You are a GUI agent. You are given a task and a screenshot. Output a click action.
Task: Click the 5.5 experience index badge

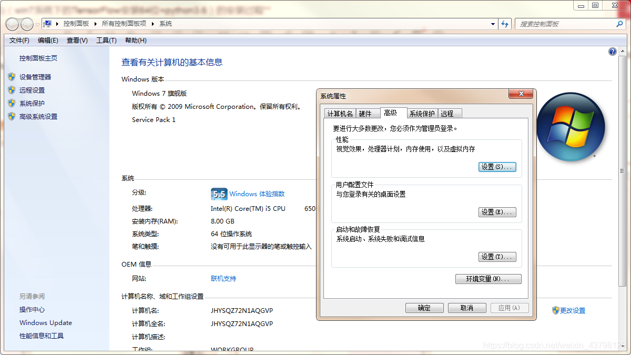[219, 194]
